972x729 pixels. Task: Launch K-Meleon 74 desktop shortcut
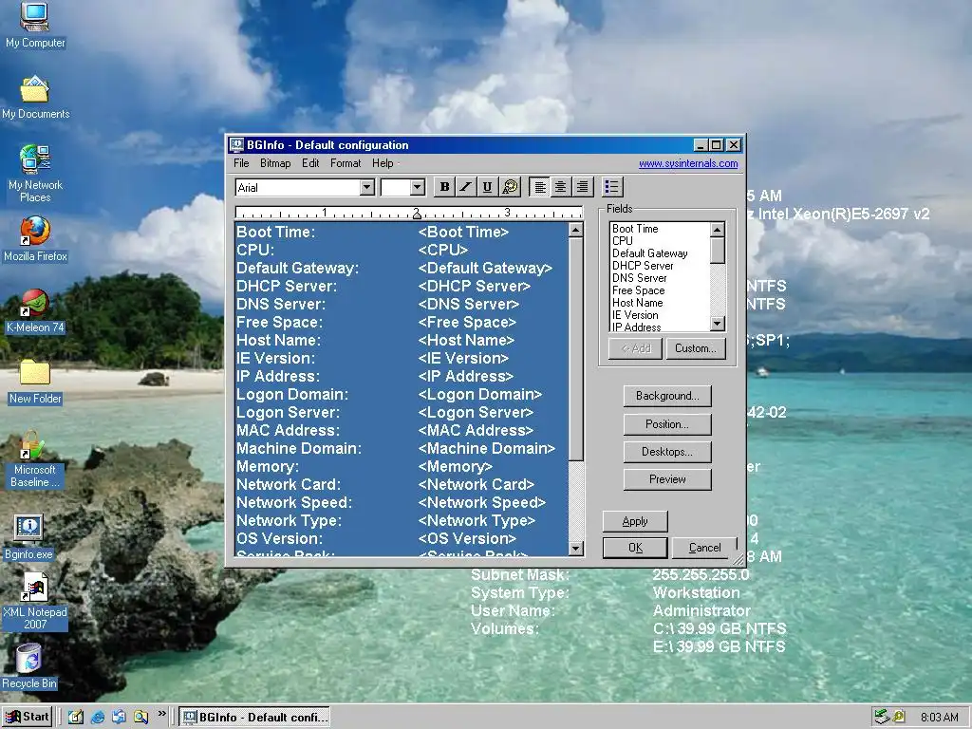[x=35, y=311]
